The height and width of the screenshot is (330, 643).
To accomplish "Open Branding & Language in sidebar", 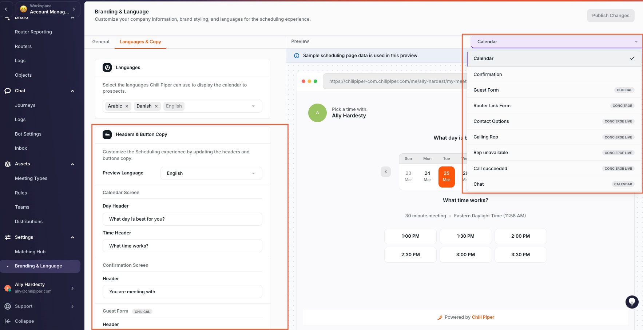I will (x=40, y=266).
